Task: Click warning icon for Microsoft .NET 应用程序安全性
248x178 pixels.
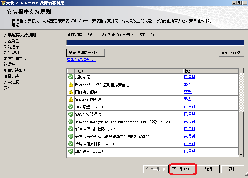Action: coord(71,85)
